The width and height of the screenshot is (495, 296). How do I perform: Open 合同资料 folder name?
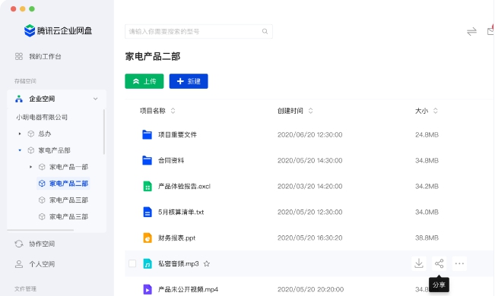pyautogui.click(x=171, y=161)
